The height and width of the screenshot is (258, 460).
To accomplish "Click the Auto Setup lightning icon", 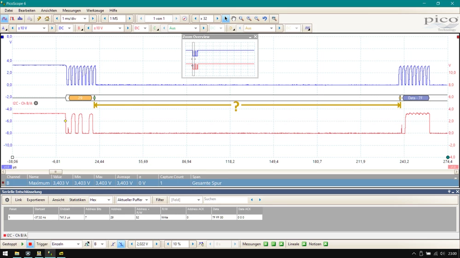I will 39,18.
